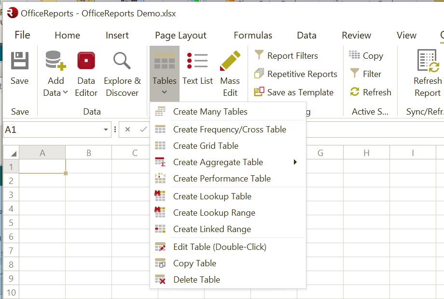Switch to the Formulas tab

253,35
